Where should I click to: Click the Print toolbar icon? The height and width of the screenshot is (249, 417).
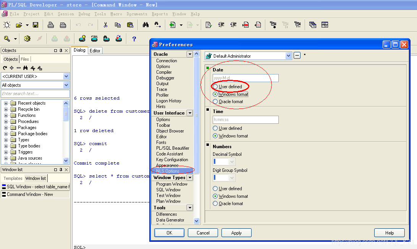[x=50, y=24]
